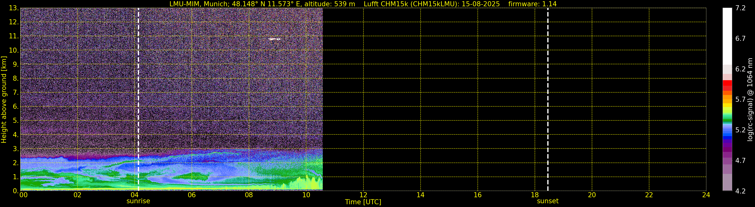Click the colorbar tick label 5.7
The height and width of the screenshot is (207, 755).
click(x=740, y=99)
